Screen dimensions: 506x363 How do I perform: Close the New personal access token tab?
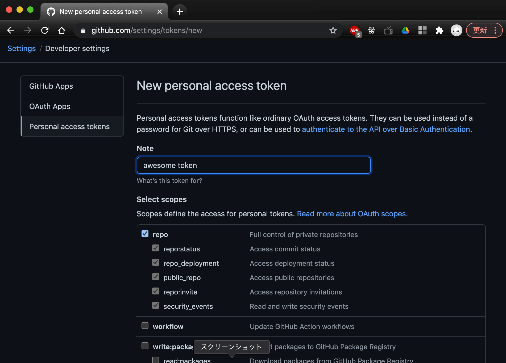[160, 12]
